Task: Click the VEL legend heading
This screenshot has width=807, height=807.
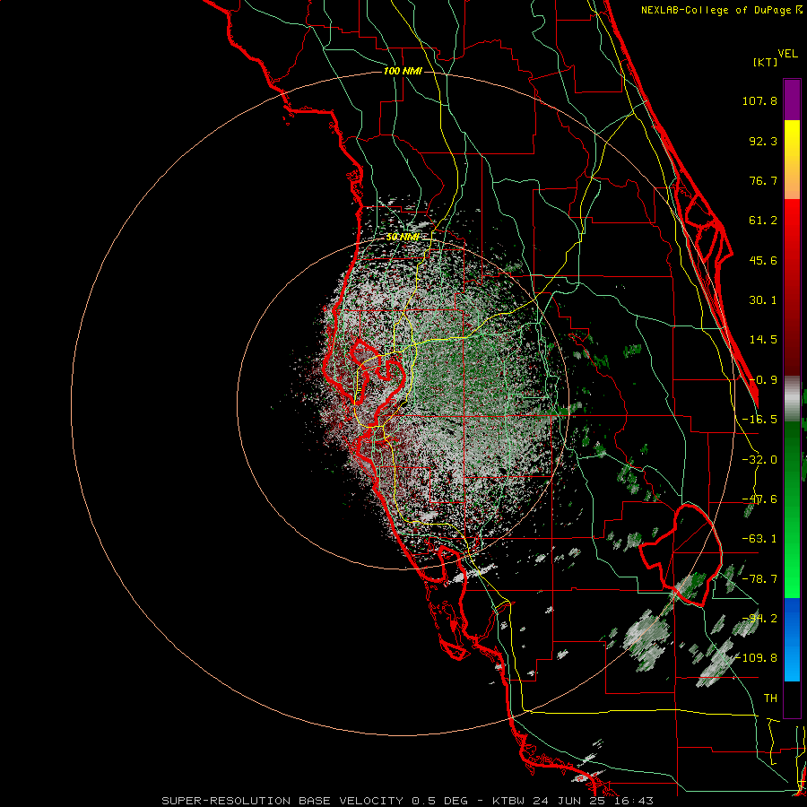Action: coord(787,54)
